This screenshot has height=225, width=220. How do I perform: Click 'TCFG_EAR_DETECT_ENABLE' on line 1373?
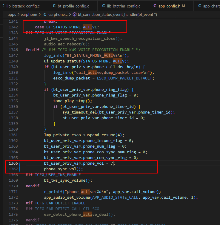(x=60, y=203)
